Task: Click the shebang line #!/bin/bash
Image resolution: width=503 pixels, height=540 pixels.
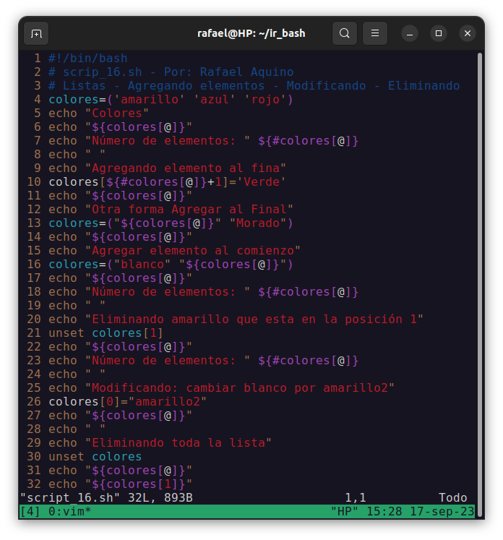Action: pos(87,59)
